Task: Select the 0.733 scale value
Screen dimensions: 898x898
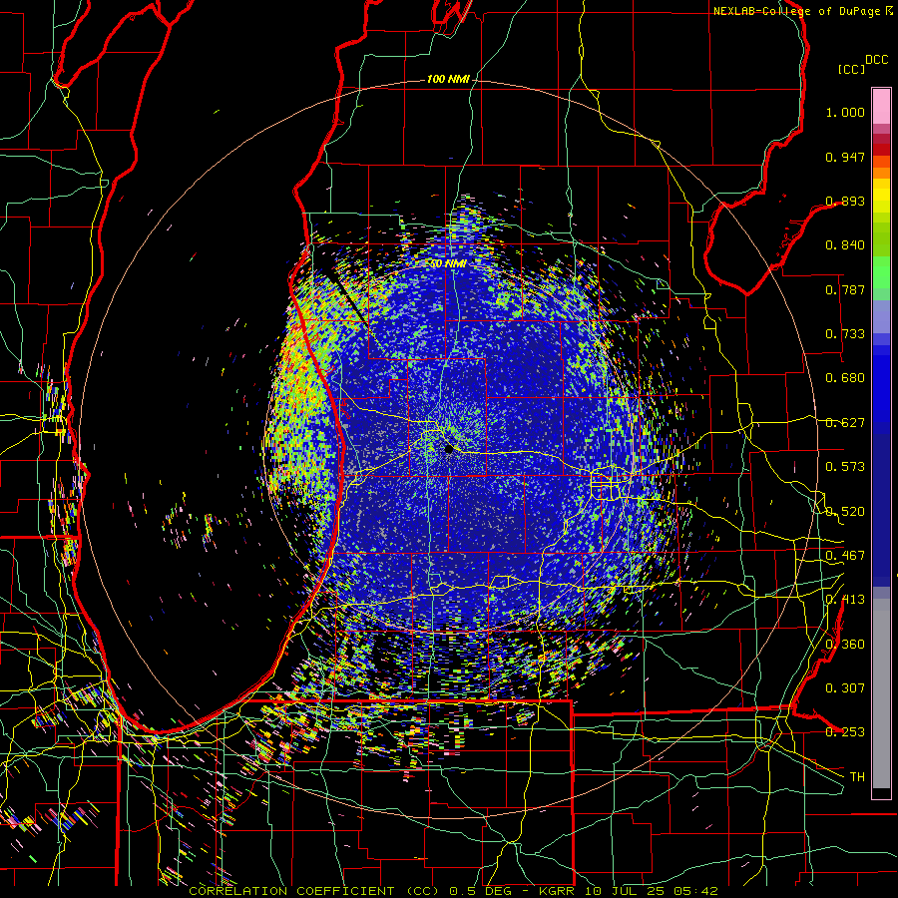Action: 845,334
